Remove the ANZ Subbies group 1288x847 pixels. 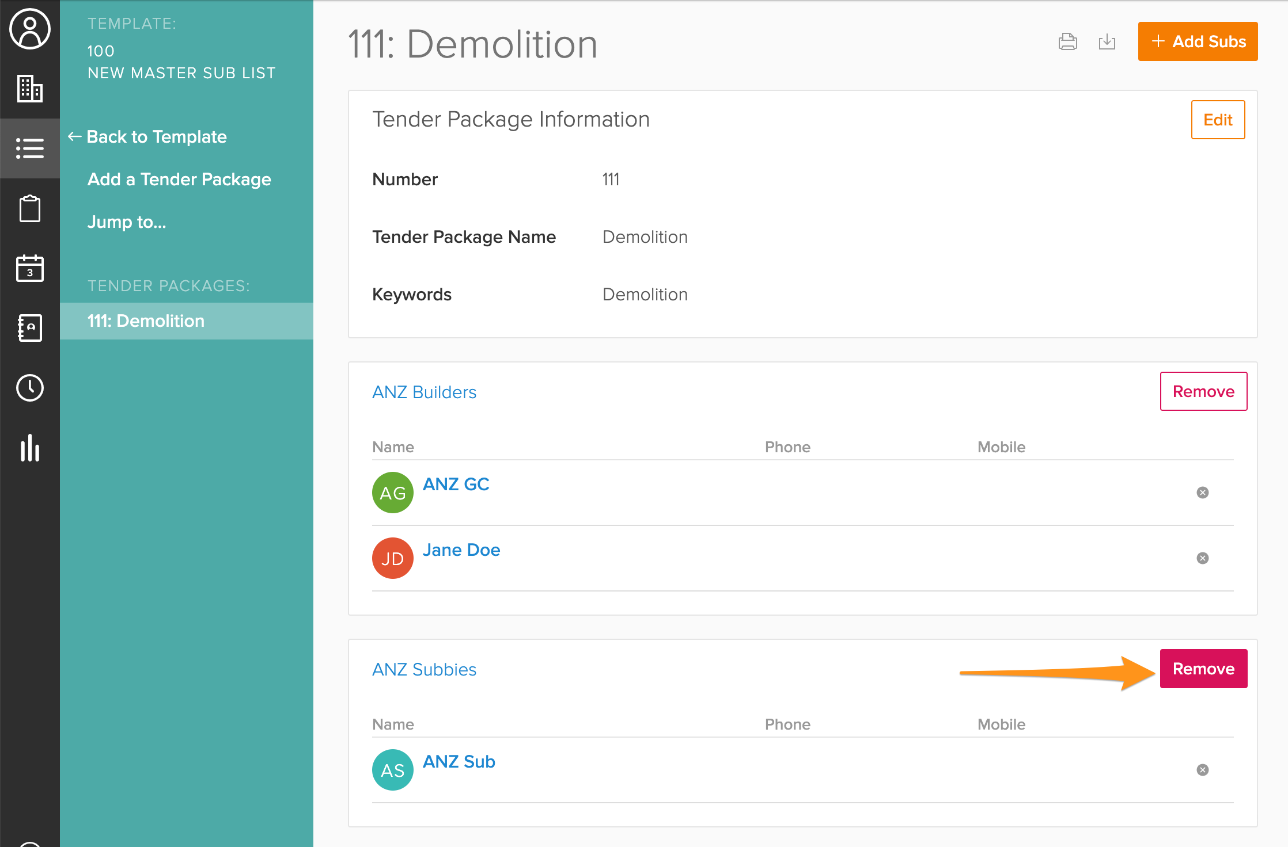pos(1203,669)
